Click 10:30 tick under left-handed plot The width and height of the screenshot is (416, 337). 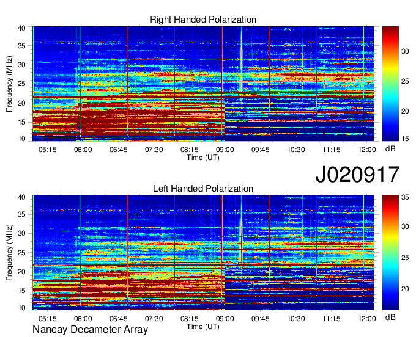(296, 319)
